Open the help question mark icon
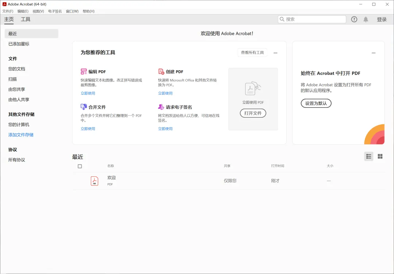Viewport: 394px width, 274px height. 354,19
